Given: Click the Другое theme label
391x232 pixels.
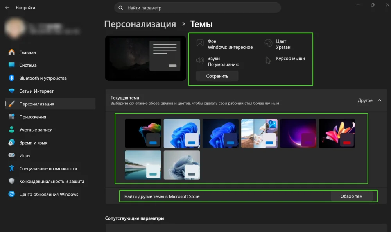Looking at the screenshot, I should click(365, 100).
